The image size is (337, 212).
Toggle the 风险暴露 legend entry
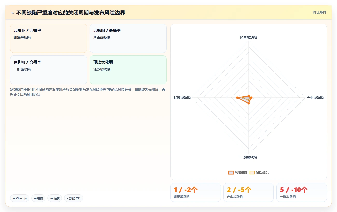238,172
